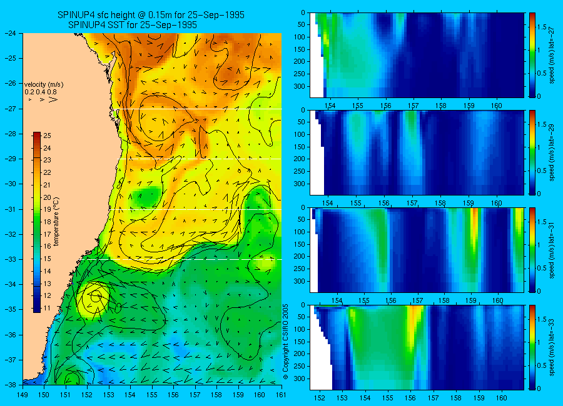Image resolution: width=563 pixels, height=406 pixels.
Task: Click the lat=-27 speed section panel
Action: click(x=417, y=55)
